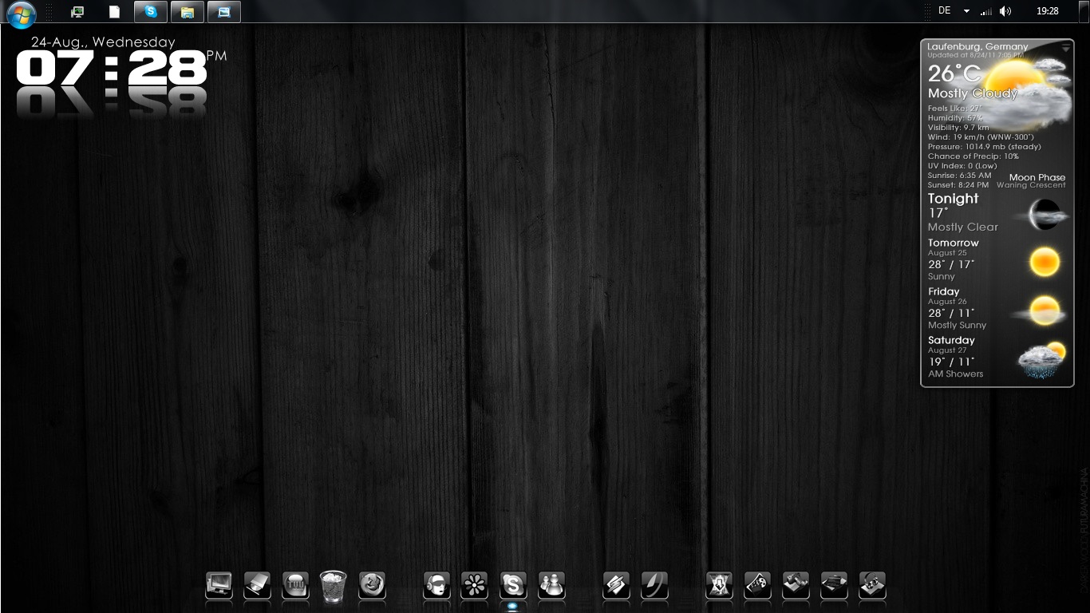The image size is (1090, 613).
Task: Expand hidden system tray icons arrow
Action: pyautogui.click(x=966, y=11)
